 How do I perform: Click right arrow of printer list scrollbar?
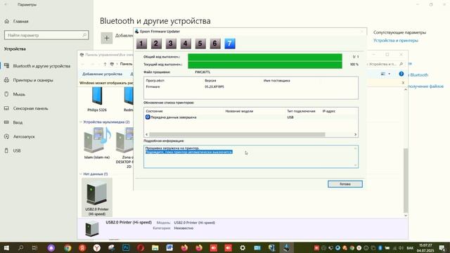coord(355,134)
